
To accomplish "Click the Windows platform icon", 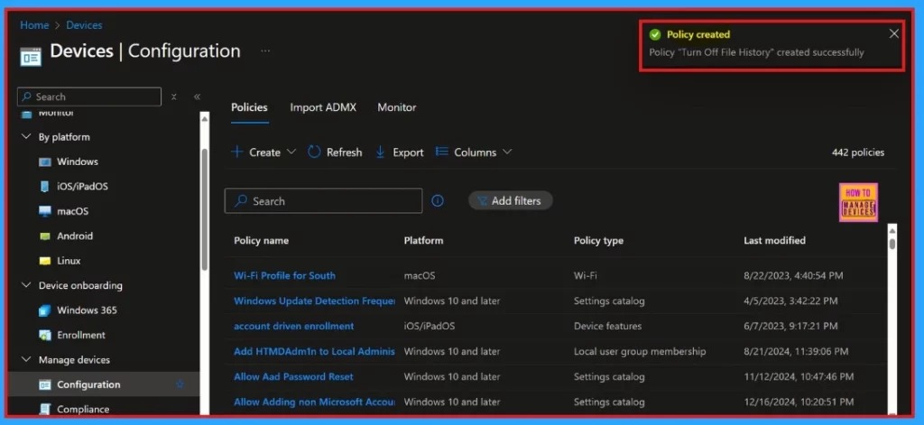I will pyautogui.click(x=45, y=162).
